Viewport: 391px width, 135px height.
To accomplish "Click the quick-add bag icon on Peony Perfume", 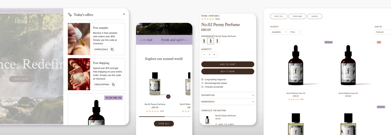I will tap(168, 97).
